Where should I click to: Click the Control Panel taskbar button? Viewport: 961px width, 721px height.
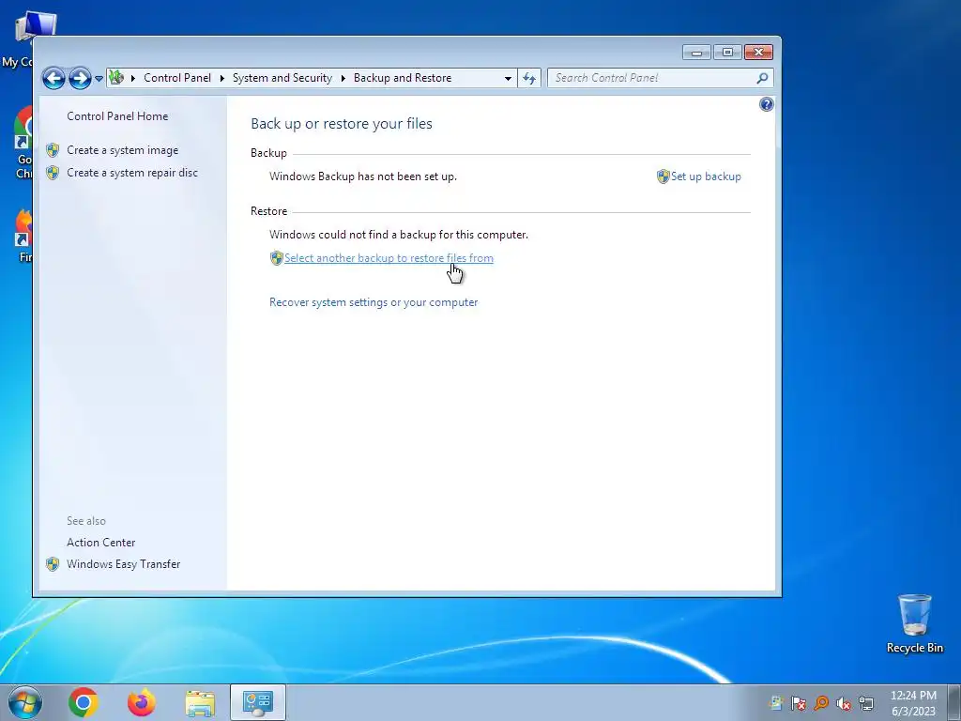click(x=258, y=702)
